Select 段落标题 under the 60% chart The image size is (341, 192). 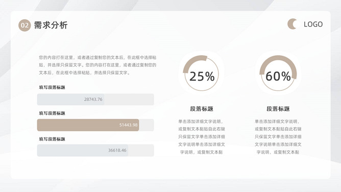click(278, 109)
